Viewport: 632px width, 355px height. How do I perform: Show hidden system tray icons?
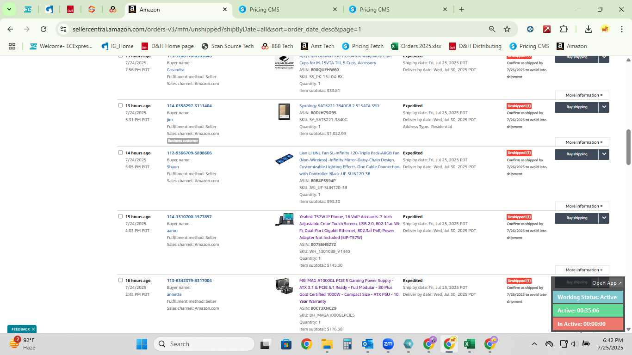click(x=534, y=344)
